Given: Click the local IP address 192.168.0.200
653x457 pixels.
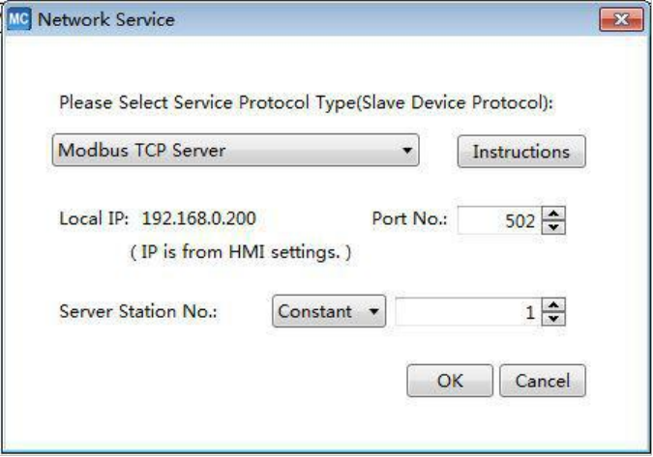Looking at the screenshot, I should 199,218.
